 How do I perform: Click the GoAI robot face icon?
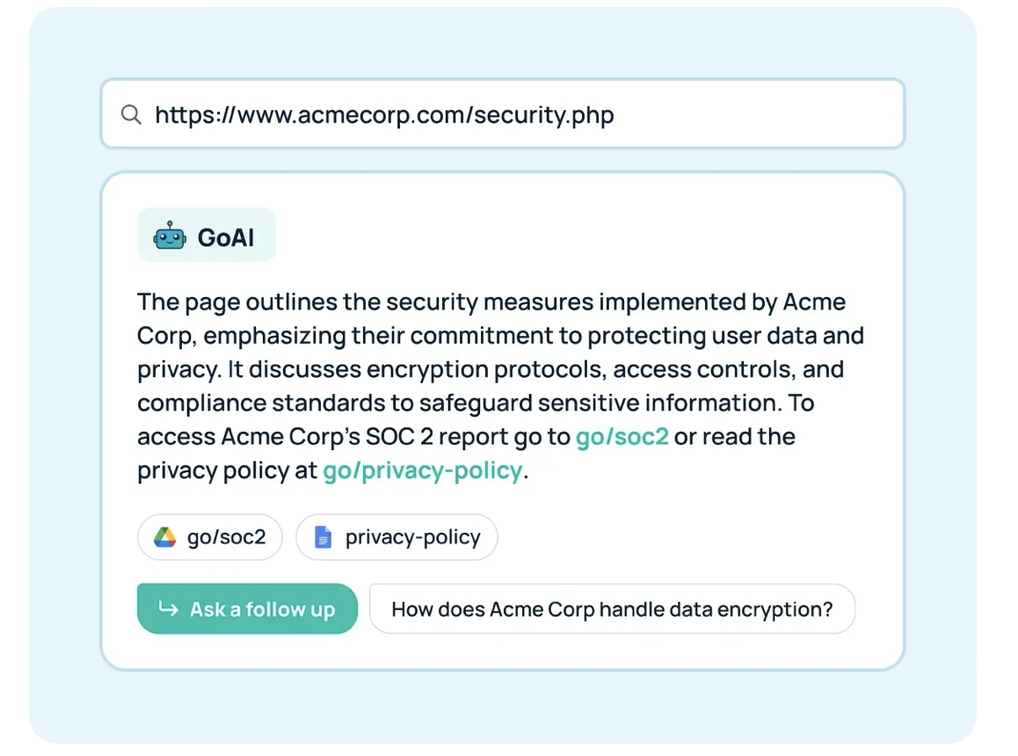coord(170,236)
